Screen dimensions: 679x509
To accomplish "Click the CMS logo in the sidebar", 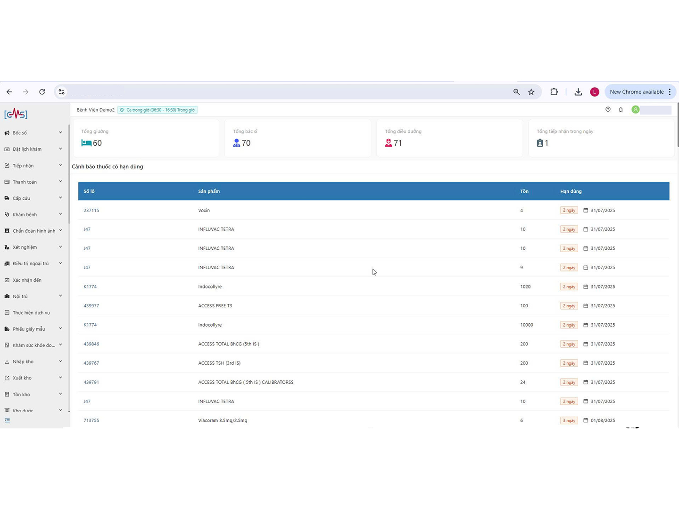I will pos(16,114).
